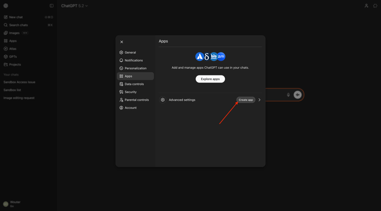Click the Create app button
Viewport: 381px width, 211px height.
click(x=246, y=100)
